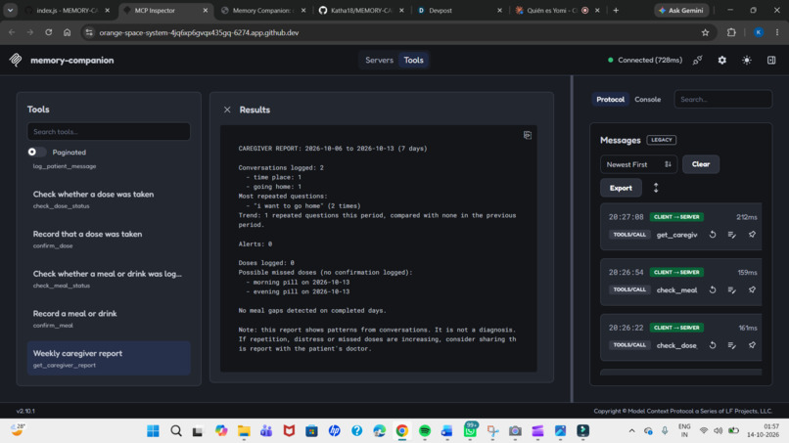The image size is (789, 443).
Task: Toggle the Paginated switch
Action: [37, 152]
